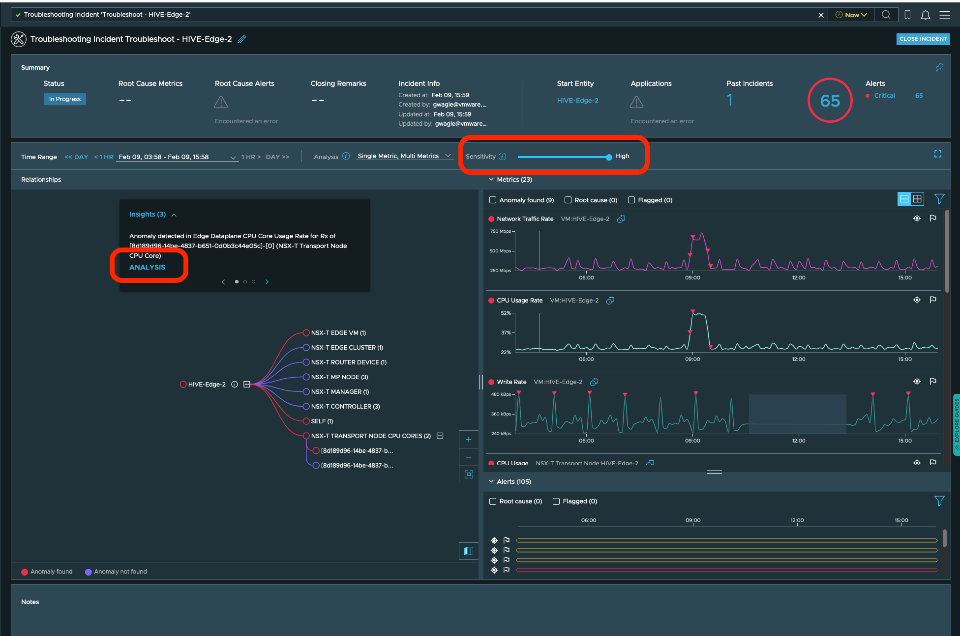Open the Explore Guides side tab

coord(956,425)
